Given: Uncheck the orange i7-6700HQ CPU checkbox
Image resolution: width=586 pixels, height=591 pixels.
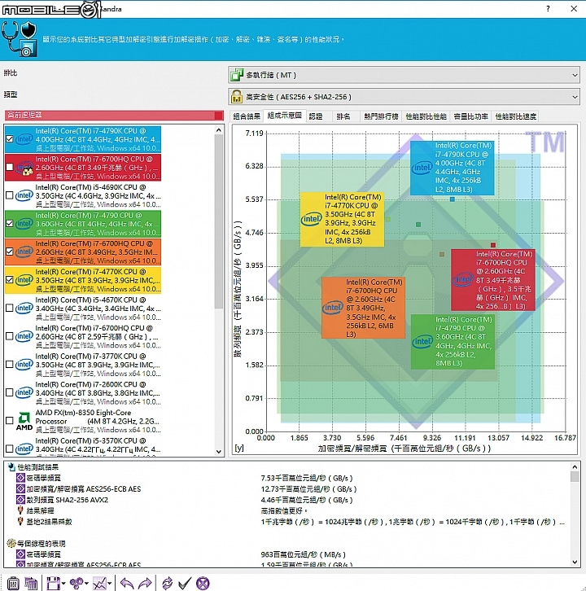Looking at the screenshot, I should 10,252.
